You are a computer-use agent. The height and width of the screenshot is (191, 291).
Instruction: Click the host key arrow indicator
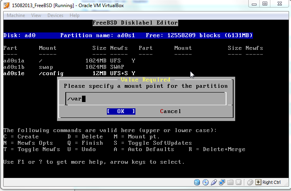(x=258, y=182)
